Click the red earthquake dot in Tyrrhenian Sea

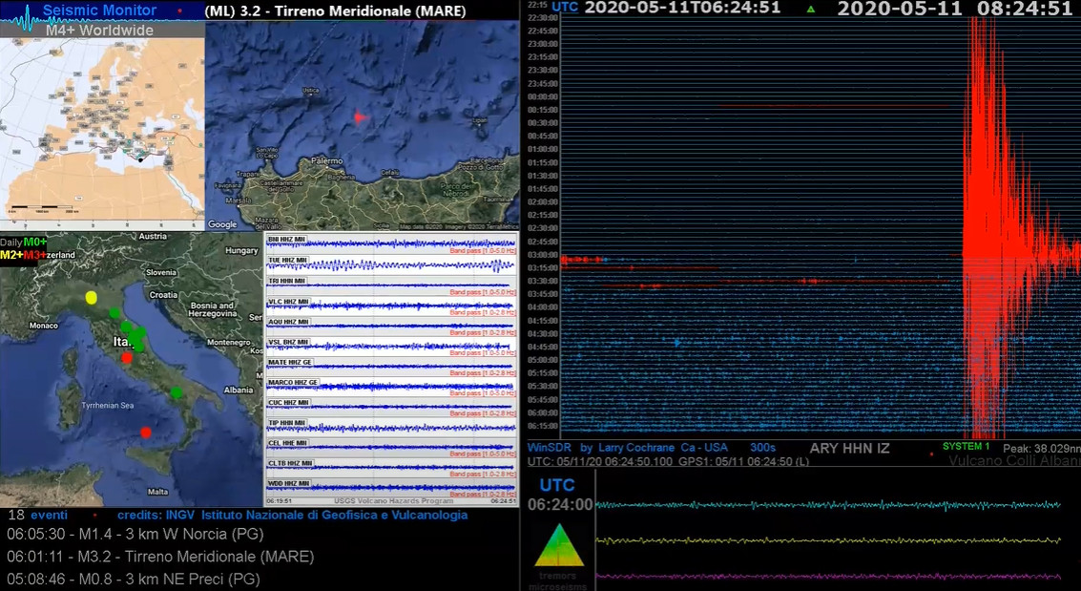(145, 433)
